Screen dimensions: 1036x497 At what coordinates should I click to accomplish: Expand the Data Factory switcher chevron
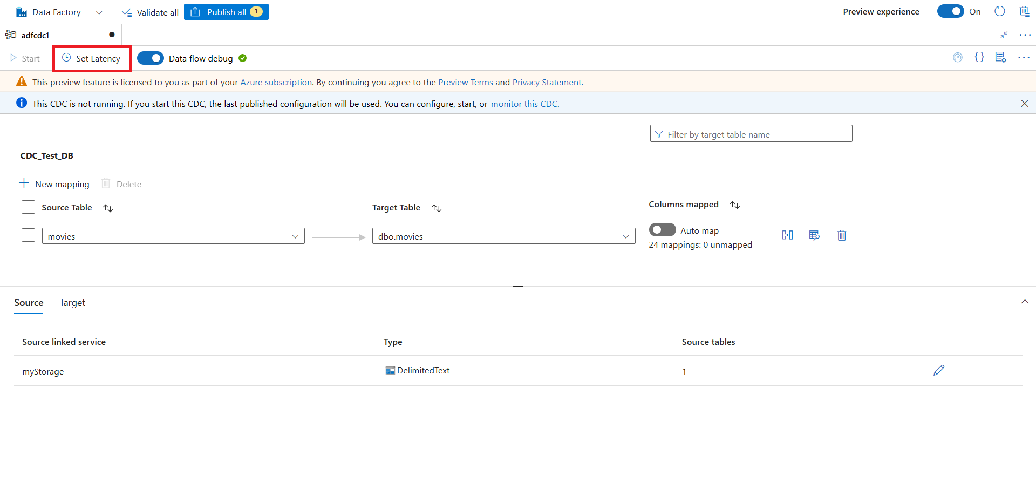click(99, 12)
